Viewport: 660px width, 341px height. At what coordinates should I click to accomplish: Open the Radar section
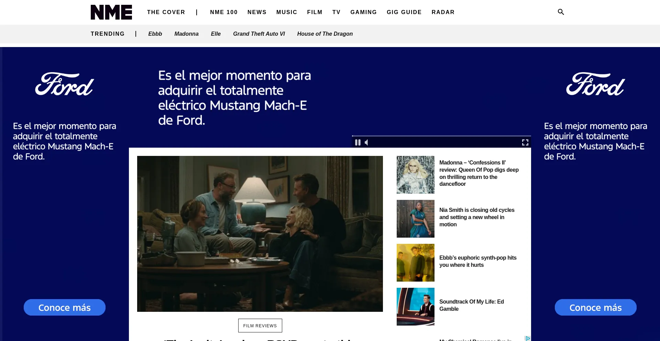(x=443, y=12)
